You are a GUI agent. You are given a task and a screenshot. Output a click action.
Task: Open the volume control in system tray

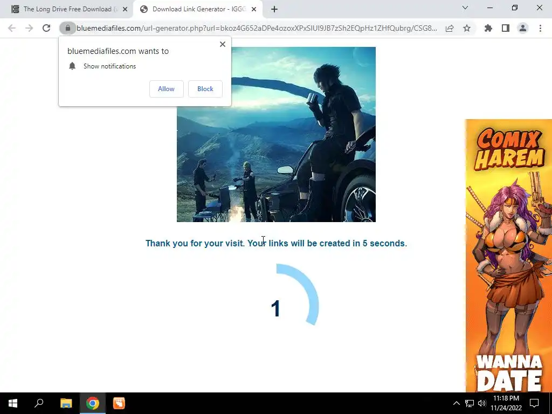coord(482,403)
